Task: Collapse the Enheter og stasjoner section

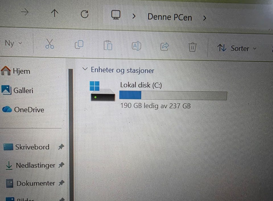Action: point(85,69)
